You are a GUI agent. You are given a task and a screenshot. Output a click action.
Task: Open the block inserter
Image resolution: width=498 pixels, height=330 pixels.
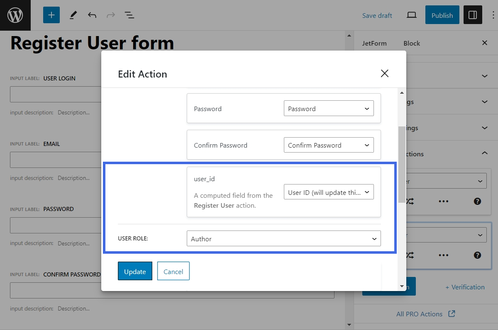click(x=51, y=15)
